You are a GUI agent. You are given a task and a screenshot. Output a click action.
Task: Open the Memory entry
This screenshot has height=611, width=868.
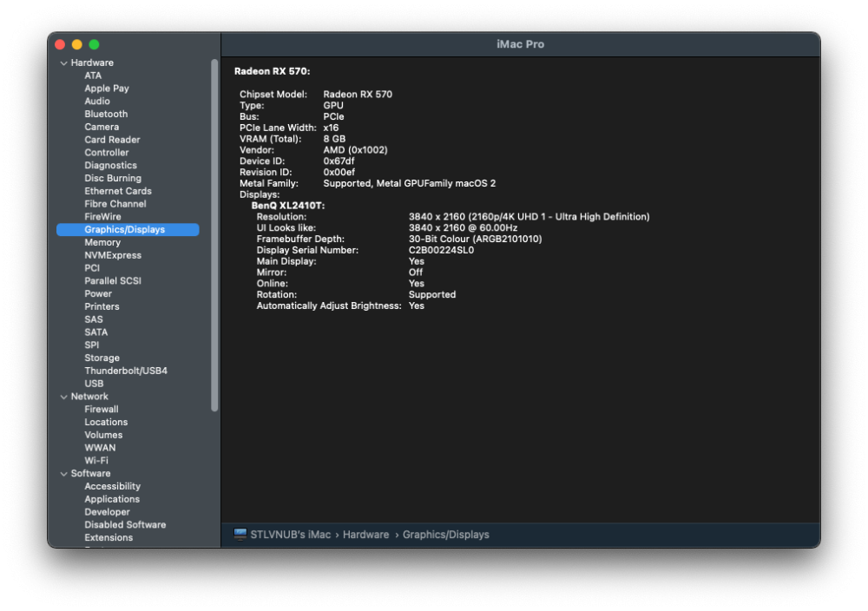click(102, 242)
